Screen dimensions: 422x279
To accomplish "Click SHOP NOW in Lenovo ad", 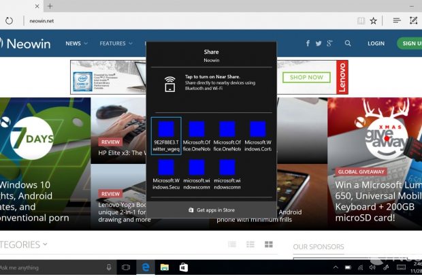I will pyautogui.click(x=306, y=78).
